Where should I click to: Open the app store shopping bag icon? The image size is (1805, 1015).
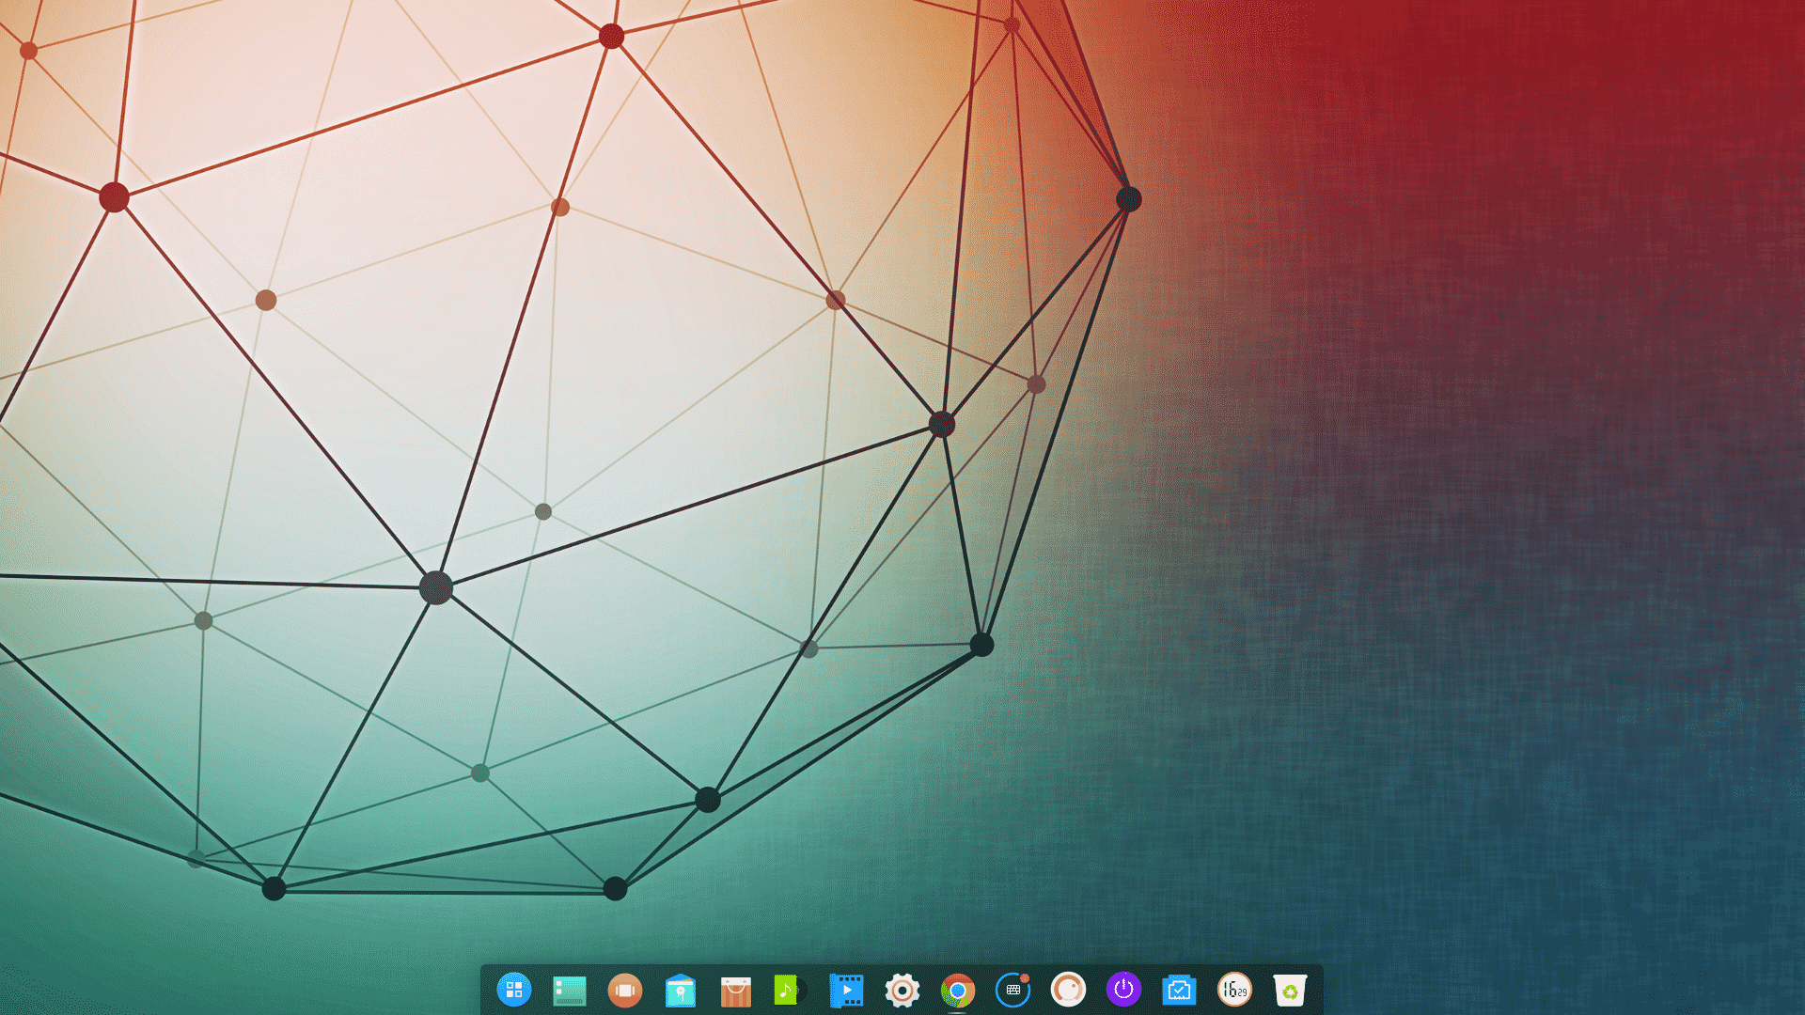736,991
